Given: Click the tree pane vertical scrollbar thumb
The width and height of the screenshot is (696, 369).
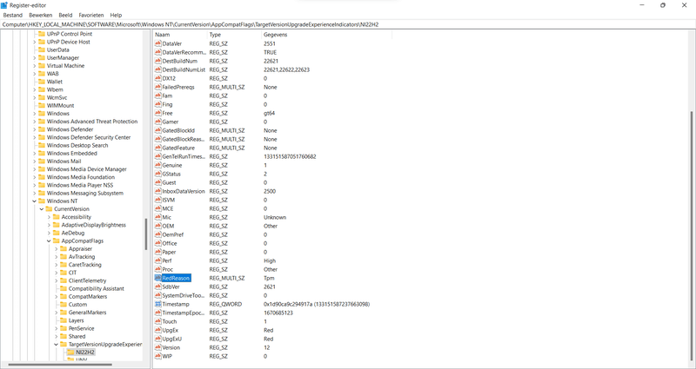Looking at the screenshot, I should [x=145, y=234].
